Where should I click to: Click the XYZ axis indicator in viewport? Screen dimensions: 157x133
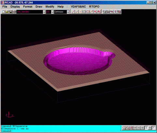point(9,115)
